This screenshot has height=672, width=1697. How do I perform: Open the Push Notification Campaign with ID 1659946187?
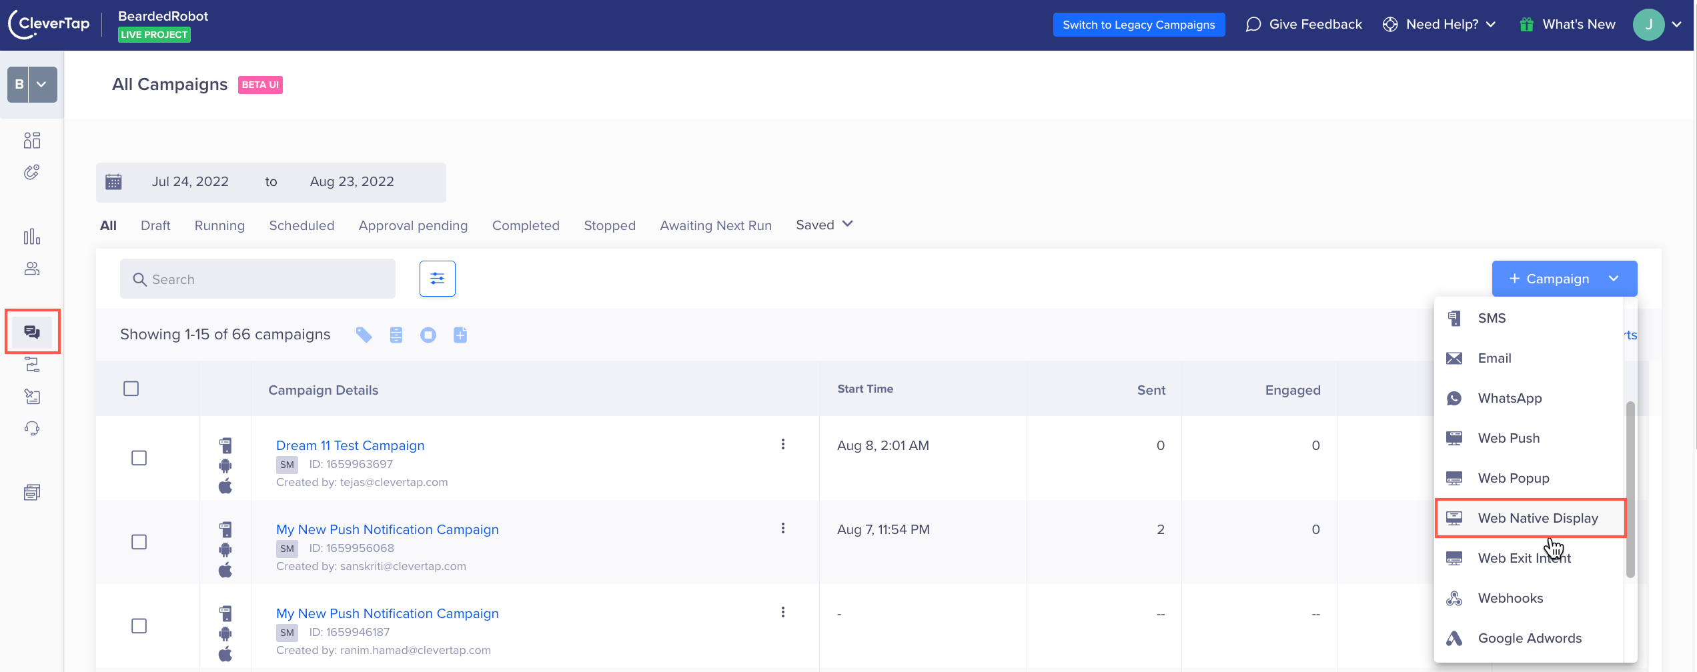click(388, 613)
